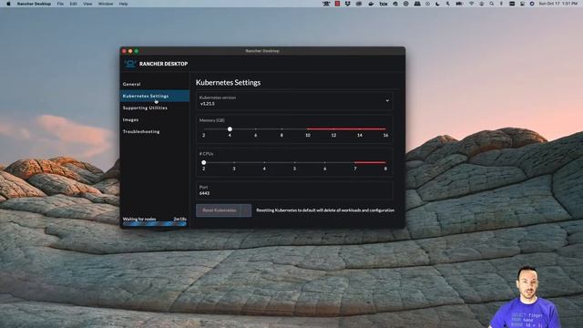Click the Reset Kubernetes button

click(x=219, y=210)
